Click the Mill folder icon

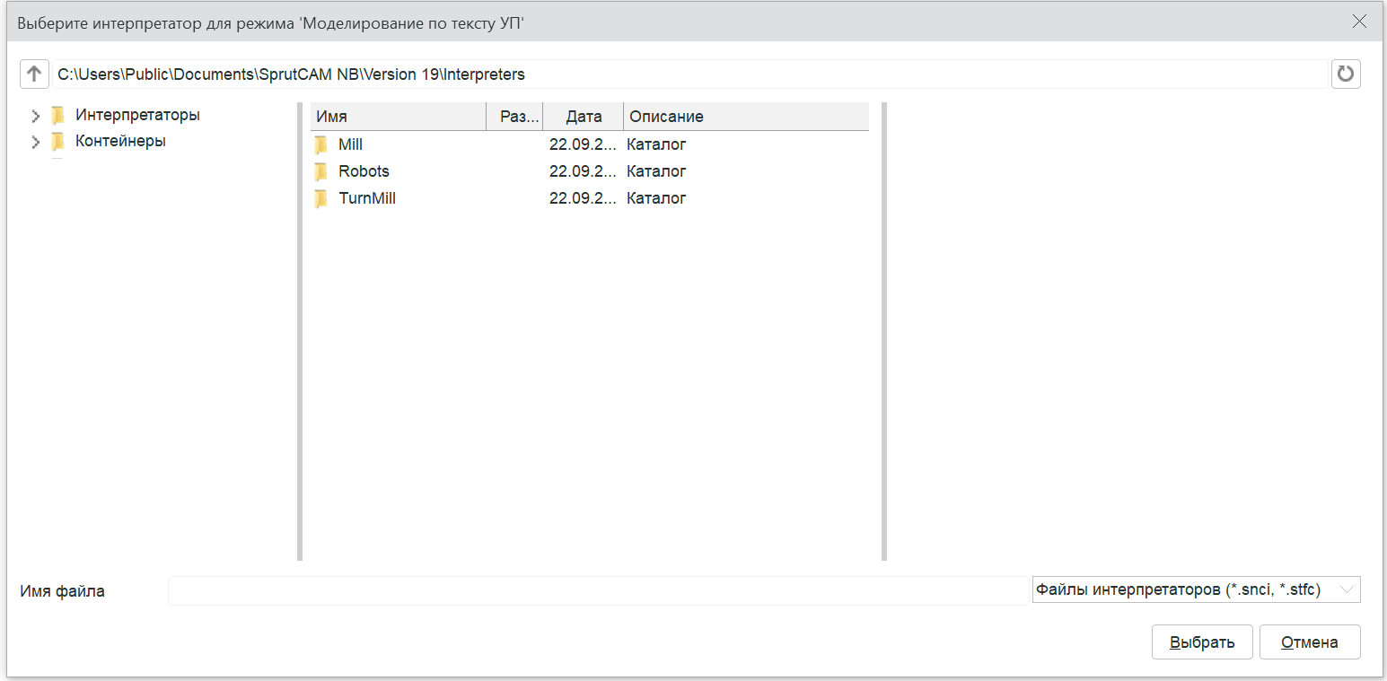pos(321,144)
